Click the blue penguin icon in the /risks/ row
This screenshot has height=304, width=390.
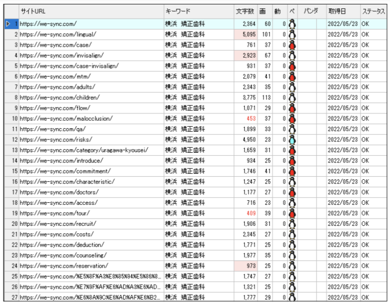click(292, 139)
